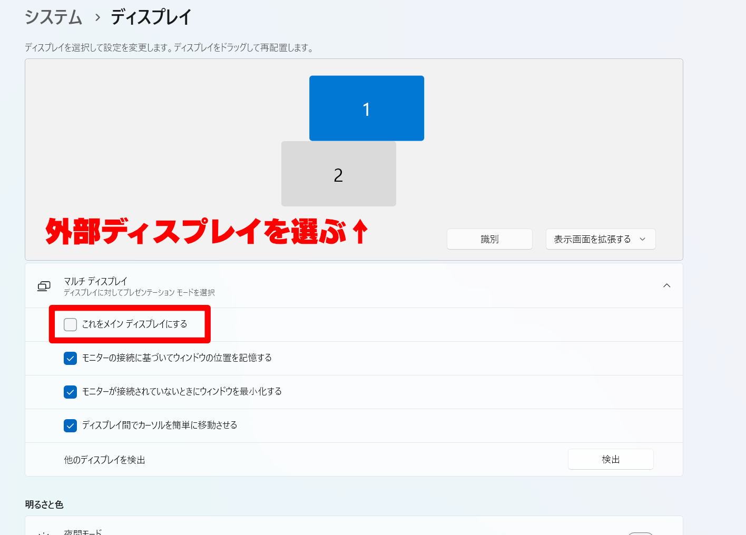Toggle the 夜間モード switch
The width and height of the screenshot is (746, 535).
pos(640,533)
